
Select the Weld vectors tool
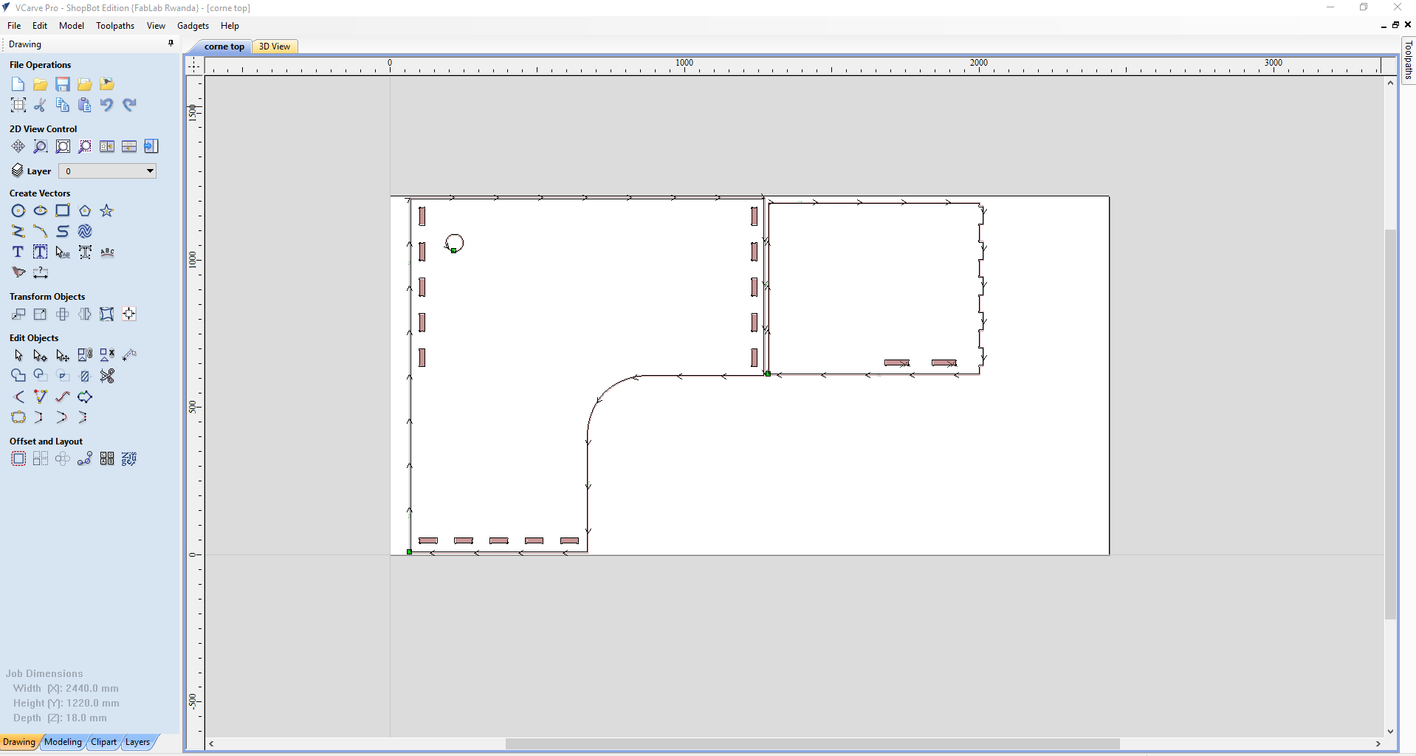coord(18,376)
